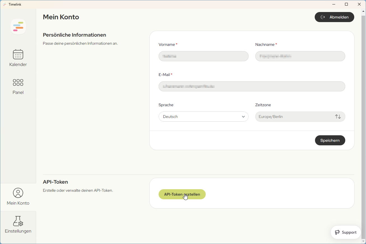Go to Einstellungen label in sidebar
Screen dimensions: 366x244
click(18, 231)
